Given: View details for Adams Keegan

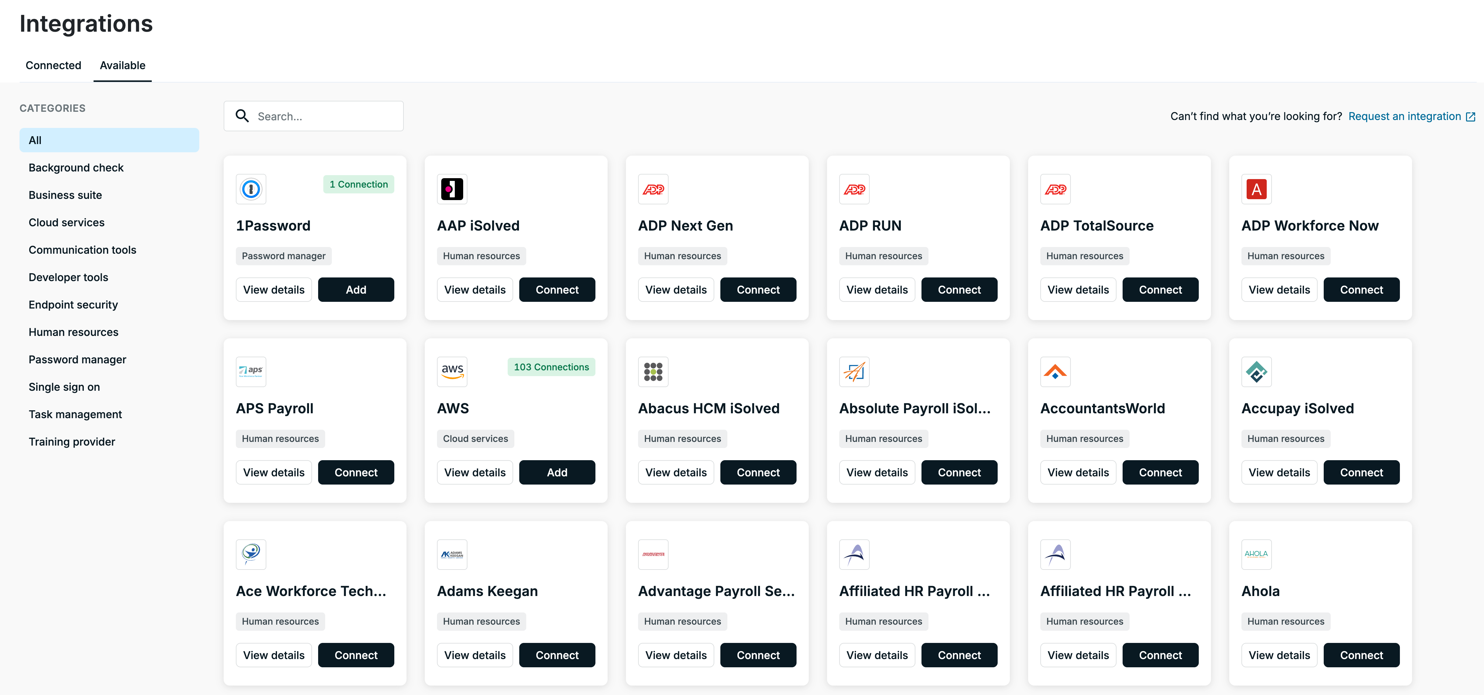Looking at the screenshot, I should pos(475,655).
